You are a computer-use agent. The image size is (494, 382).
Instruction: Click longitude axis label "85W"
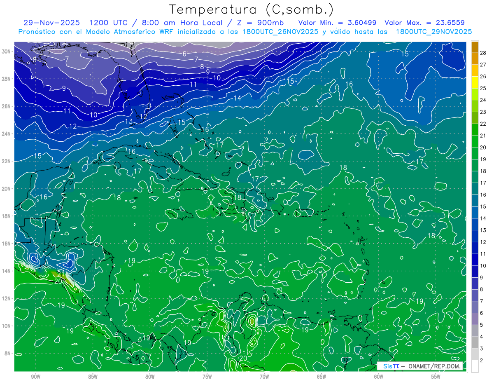(x=93, y=377)
